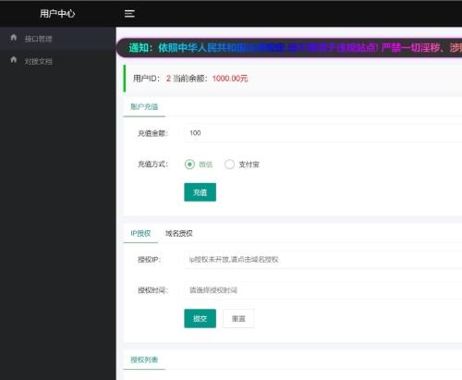Click the scrolling 通知 announcement banner

coord(289,48)
